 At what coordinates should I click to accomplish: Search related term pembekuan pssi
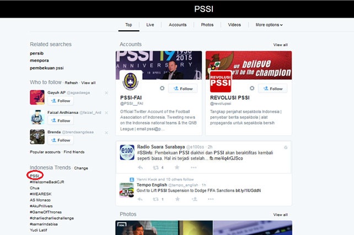coord(47,68)
